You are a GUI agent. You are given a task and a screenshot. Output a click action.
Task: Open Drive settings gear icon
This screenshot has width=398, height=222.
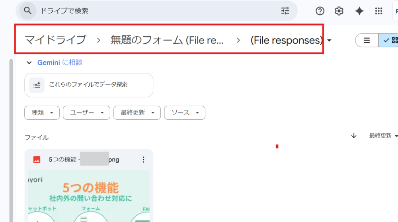coord(339,11)
